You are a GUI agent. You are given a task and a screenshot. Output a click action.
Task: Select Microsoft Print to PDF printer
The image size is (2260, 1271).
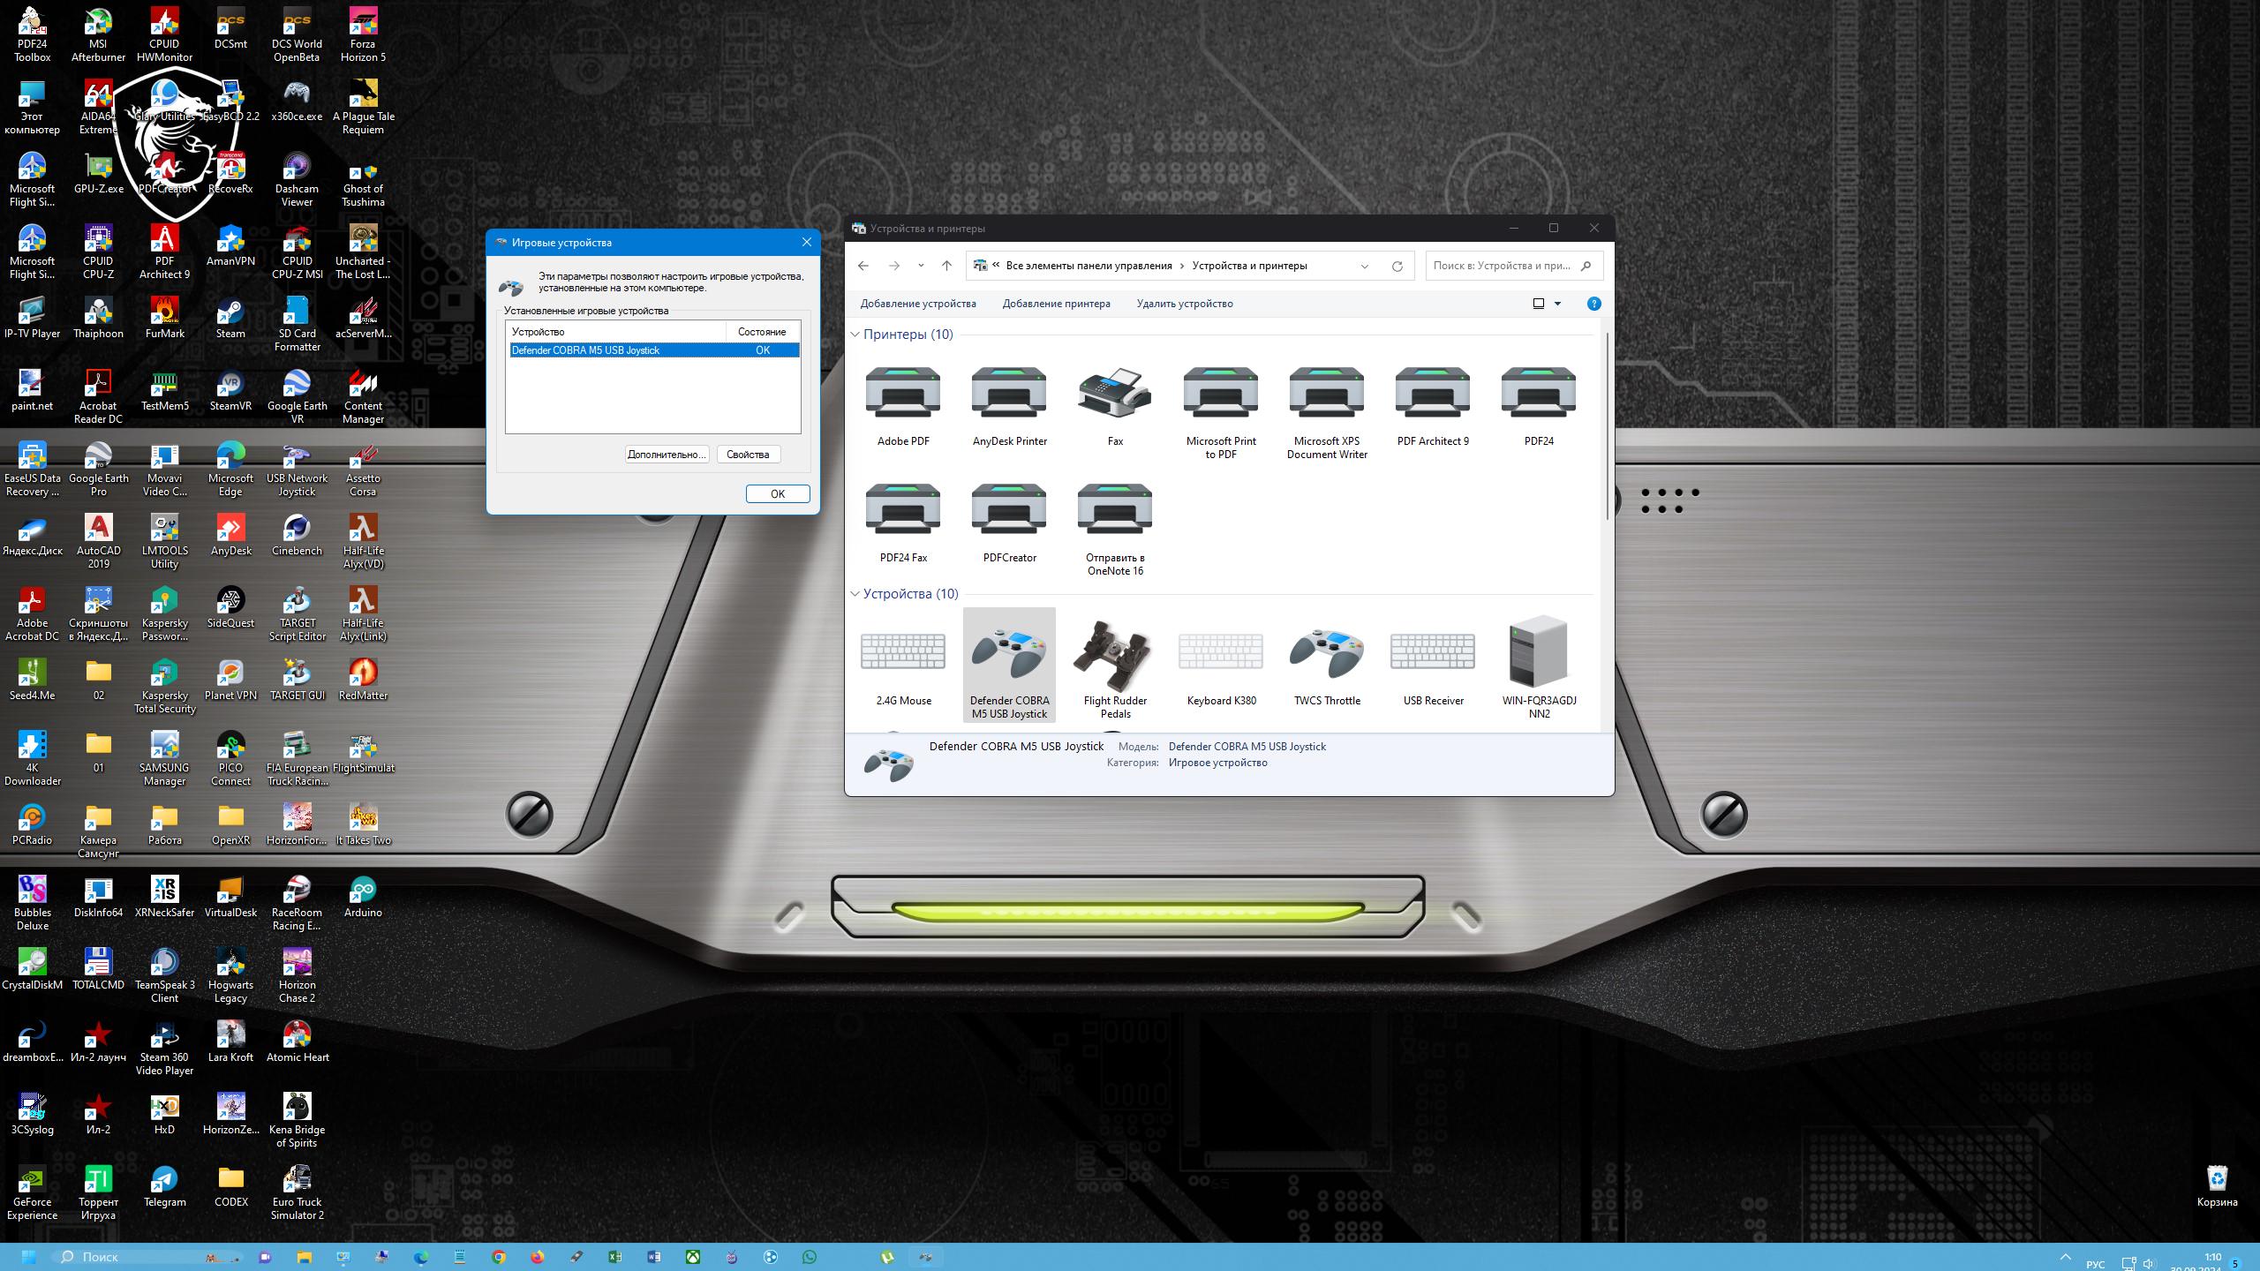point(1221,411)
